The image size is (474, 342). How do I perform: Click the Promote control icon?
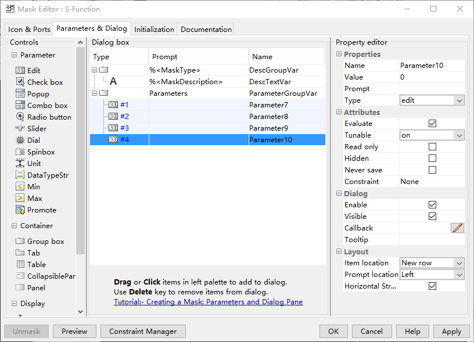coord(20,210)
